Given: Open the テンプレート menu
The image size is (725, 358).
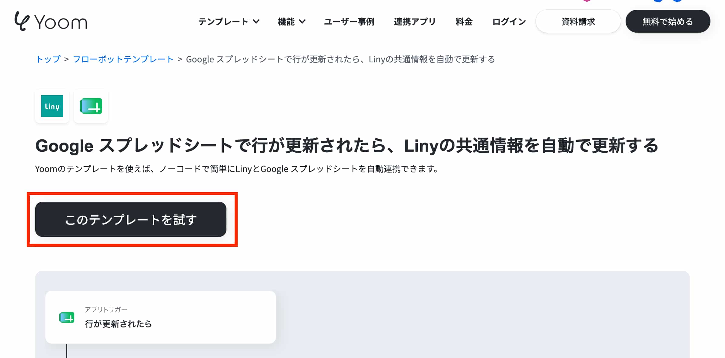Looking at the screenshot, I should (223, 22).
